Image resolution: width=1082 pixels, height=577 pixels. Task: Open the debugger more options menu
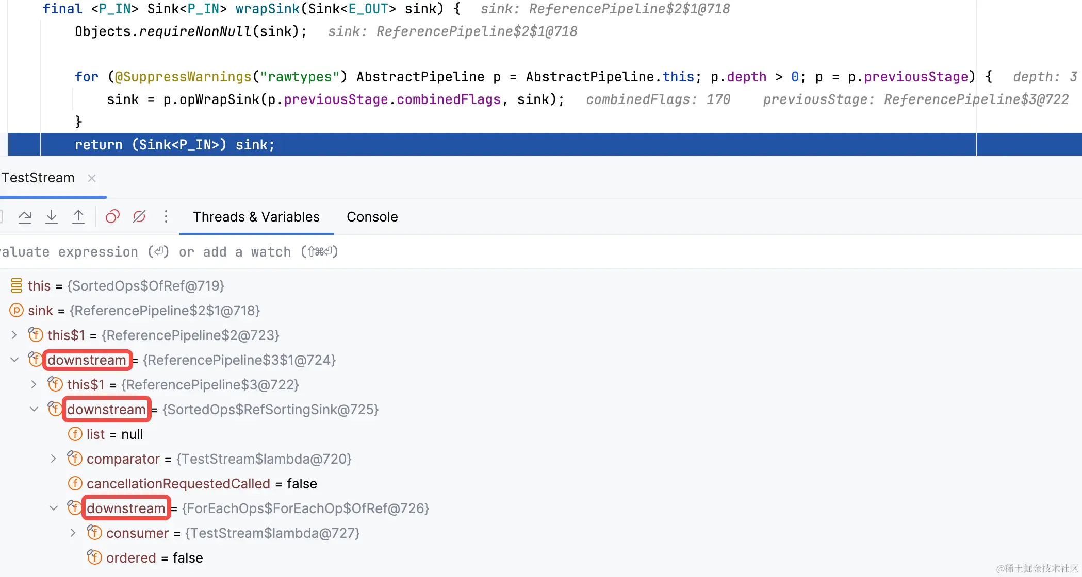click(x=166, y=217)
